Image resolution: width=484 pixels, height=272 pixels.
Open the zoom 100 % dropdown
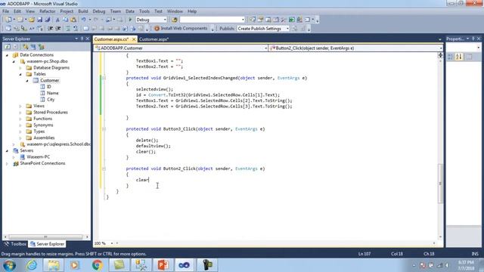click(112, 243)
